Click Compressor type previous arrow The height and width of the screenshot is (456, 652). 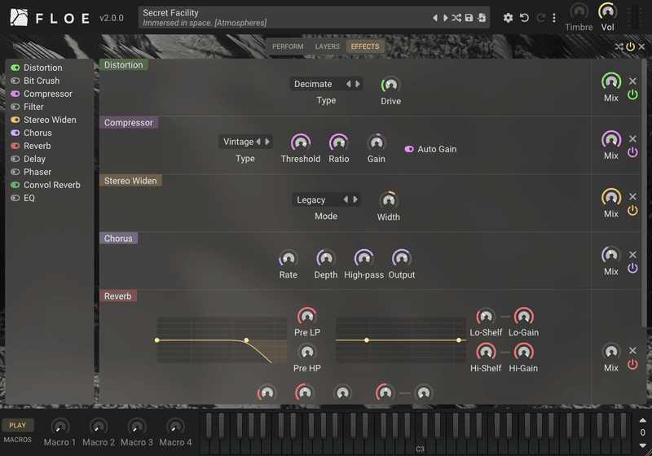coord(258,142)
